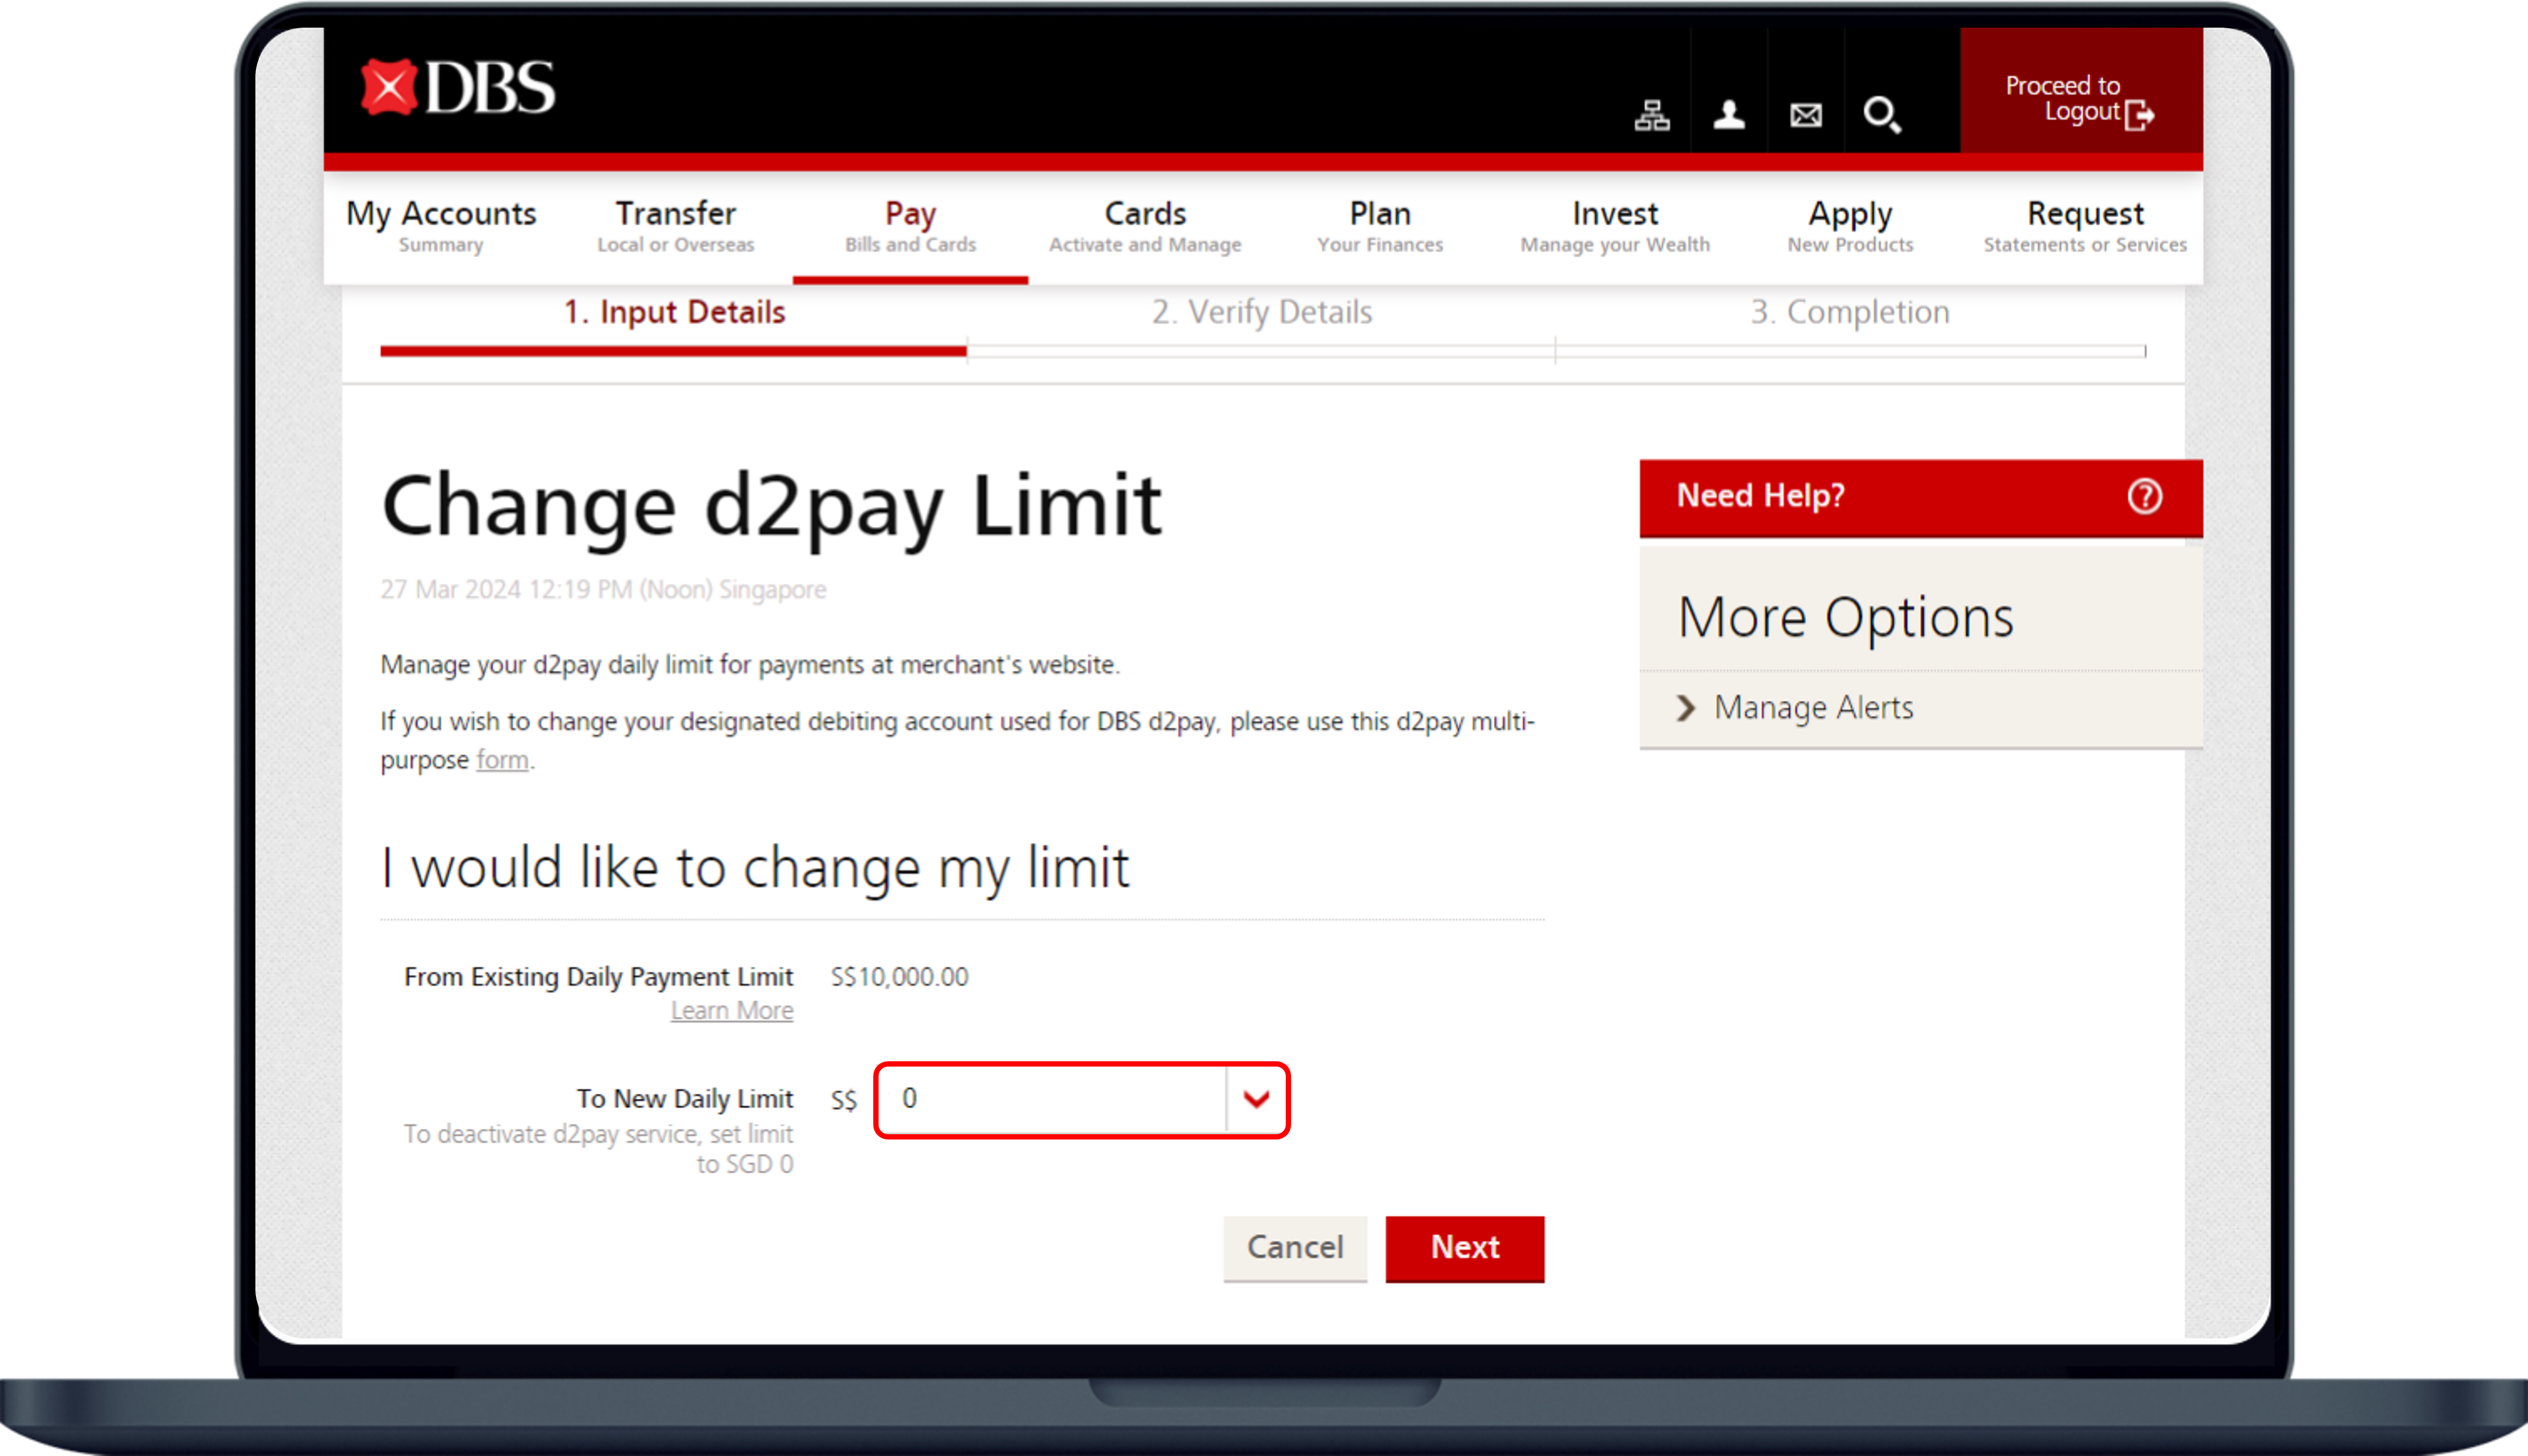Open Apply New Products menu

(1850, 227)
